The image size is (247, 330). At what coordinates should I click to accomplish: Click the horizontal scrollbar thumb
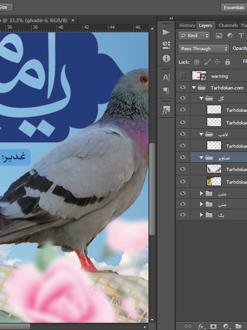point(15,327)
